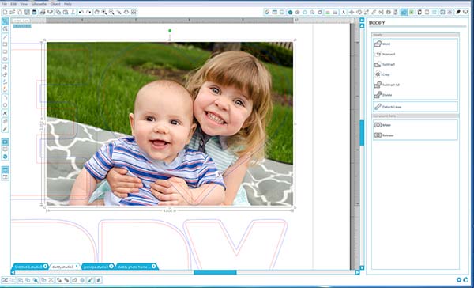Delete the selection using the bottom X icon
Viewport: 474px width, 288px height.
point(51,280)
